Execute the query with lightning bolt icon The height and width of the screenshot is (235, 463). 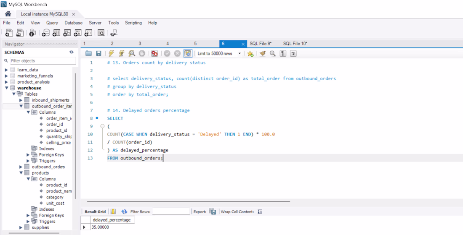click(111, 53)
